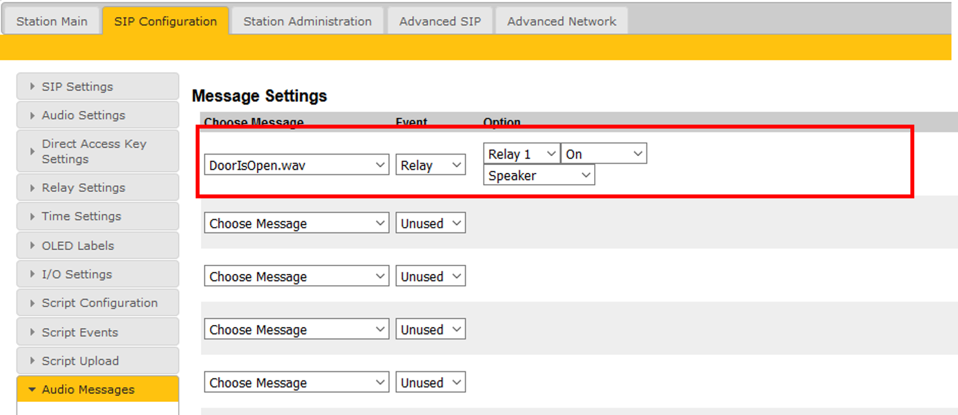Screen dimensions: 958x415
Task: Expand the Audio Settings sidebar section
Action: pos(97,115)
